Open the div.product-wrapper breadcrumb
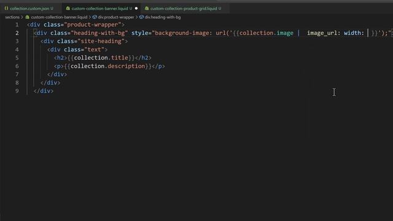The image size is (393, 221). point(116,17)
